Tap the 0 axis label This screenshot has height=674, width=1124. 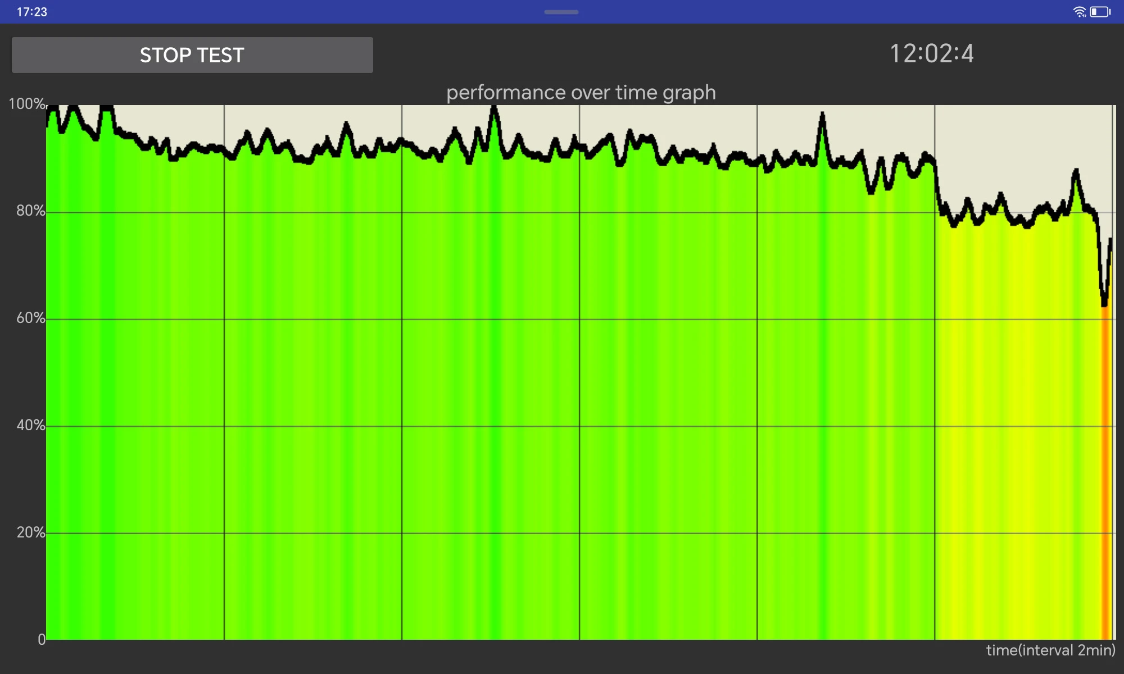pyautogui.click(x=41, y=639)
